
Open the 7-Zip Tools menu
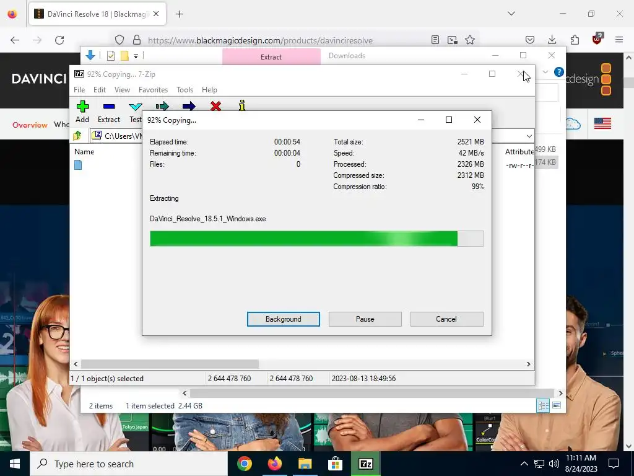click(x=185, y=90)
